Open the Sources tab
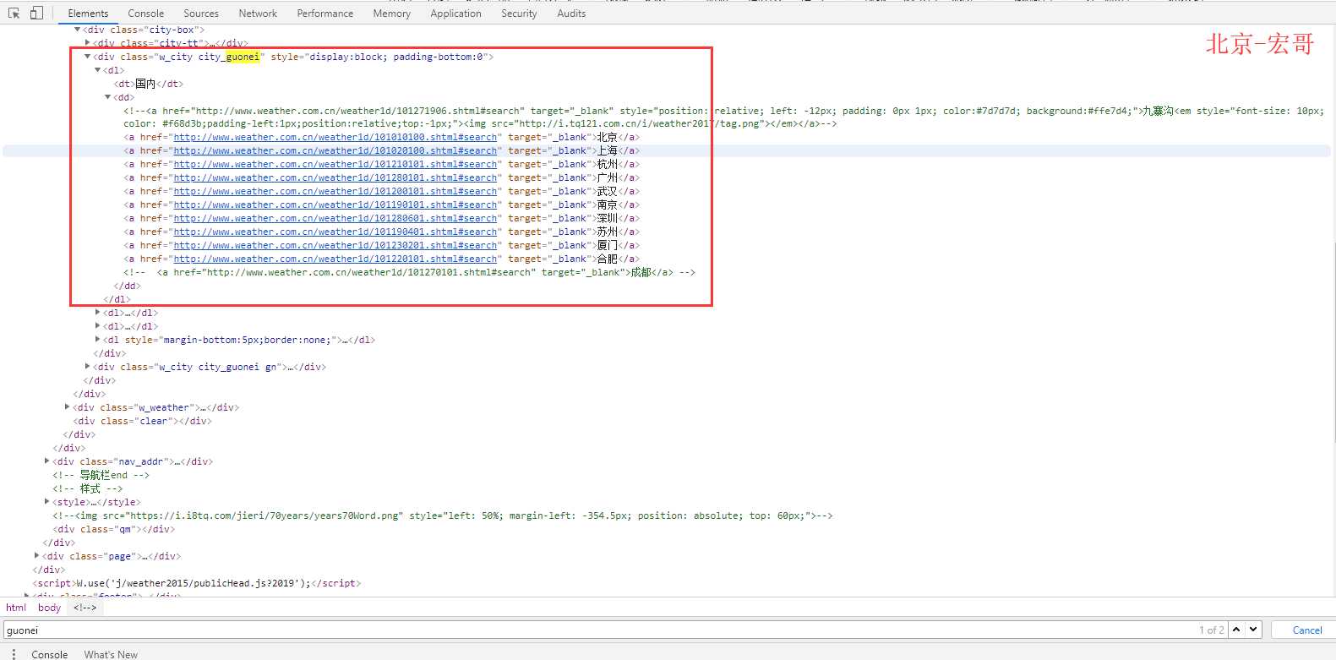This screenshot has width=1336, height=660. coord(201,14)
